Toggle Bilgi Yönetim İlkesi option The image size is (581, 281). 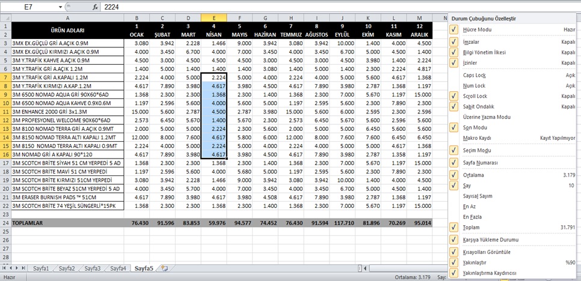point(513,52)
